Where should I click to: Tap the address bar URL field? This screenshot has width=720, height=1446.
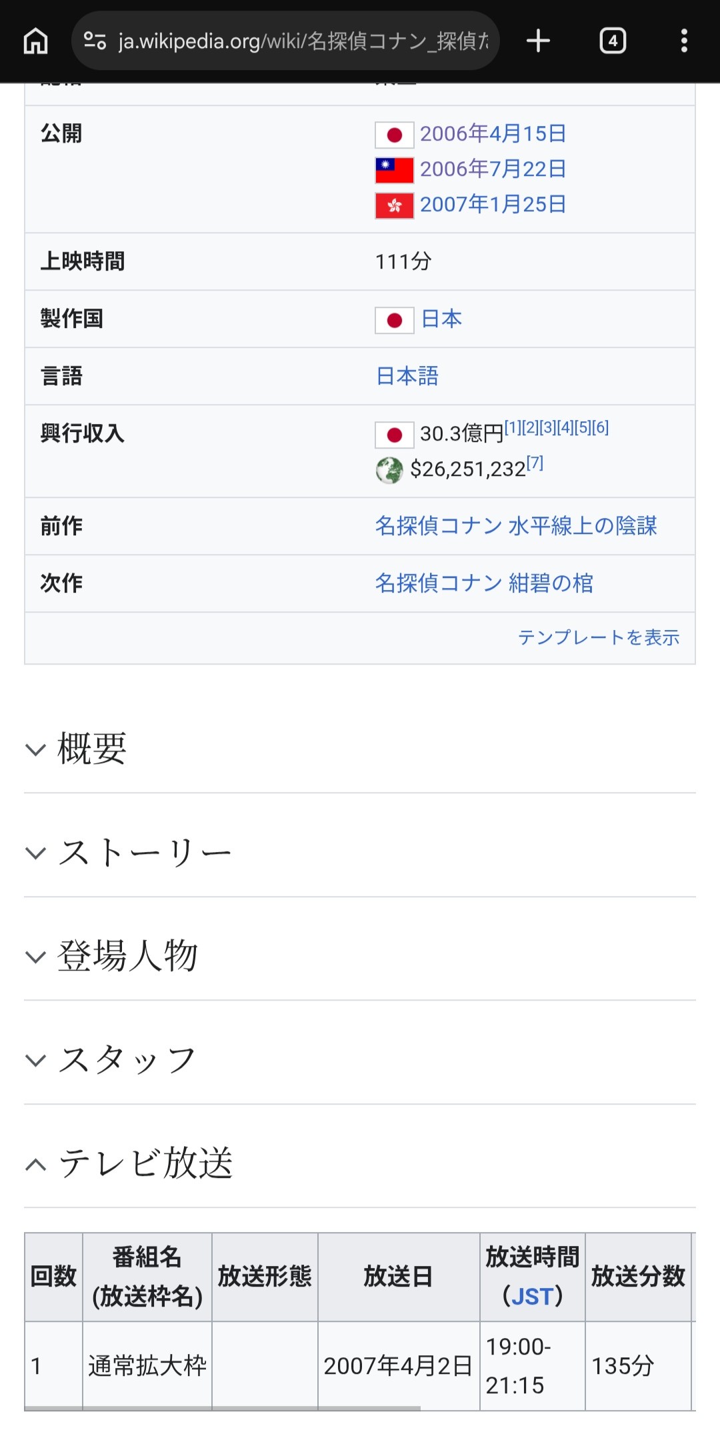pos(303,41)
